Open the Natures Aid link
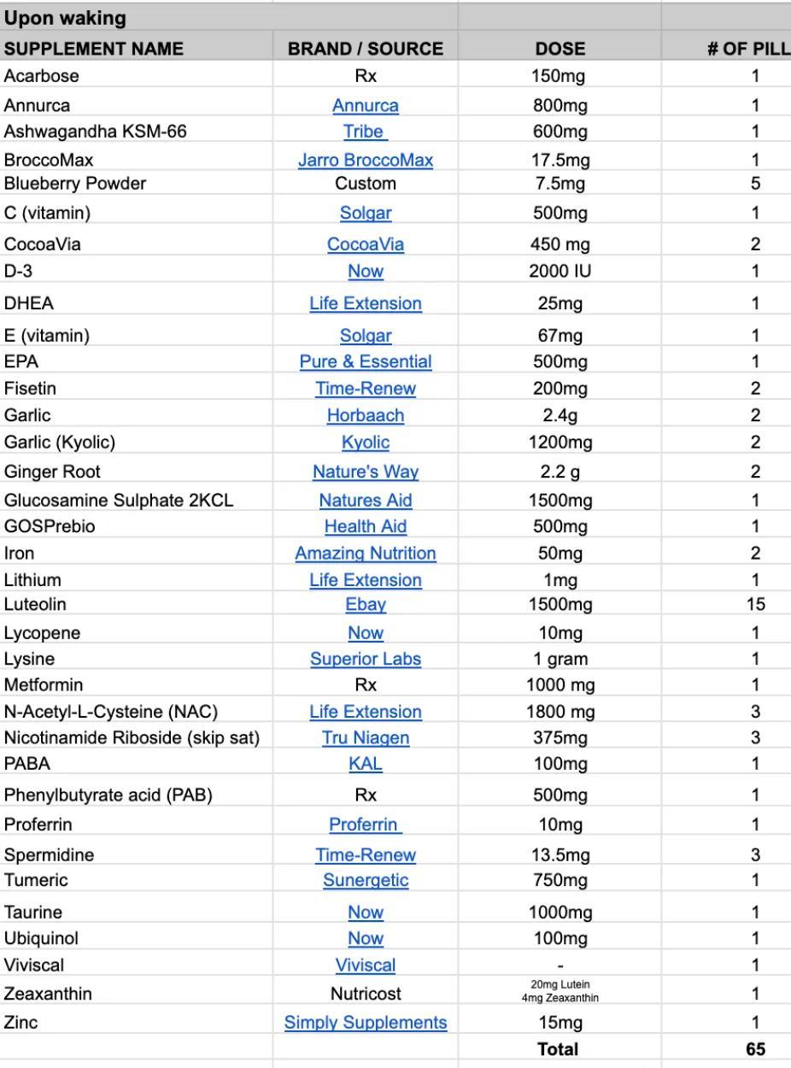Viewport: 791px width, 1068px height. tap(365, 500)
